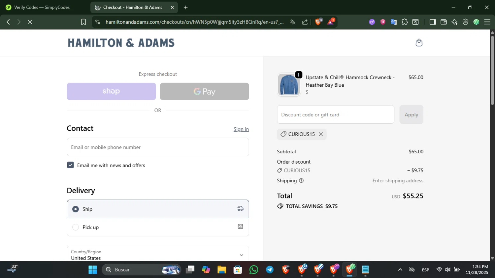Open Task View from the taskbar

click(x=190, y=270)
